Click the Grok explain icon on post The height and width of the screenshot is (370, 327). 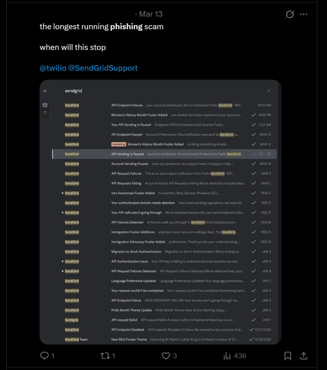pyautogui.click(x=290, y=14)
